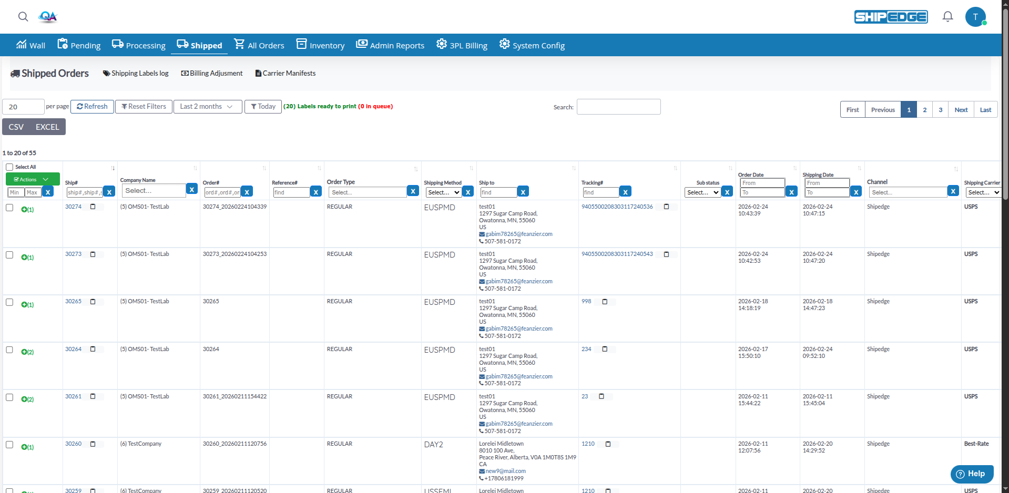1009x493 pixels.
Task: Copy ship number 30261 clipboard icon
Action: coord(93,396)
